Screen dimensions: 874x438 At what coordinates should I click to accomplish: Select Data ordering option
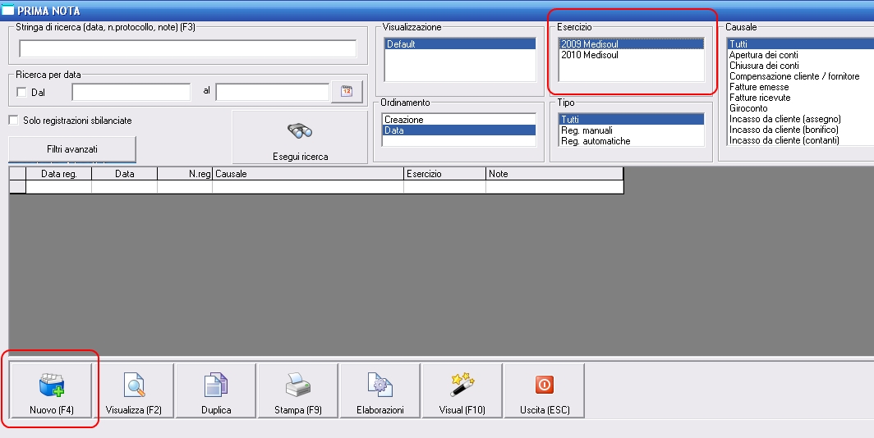tap(458, 130)
